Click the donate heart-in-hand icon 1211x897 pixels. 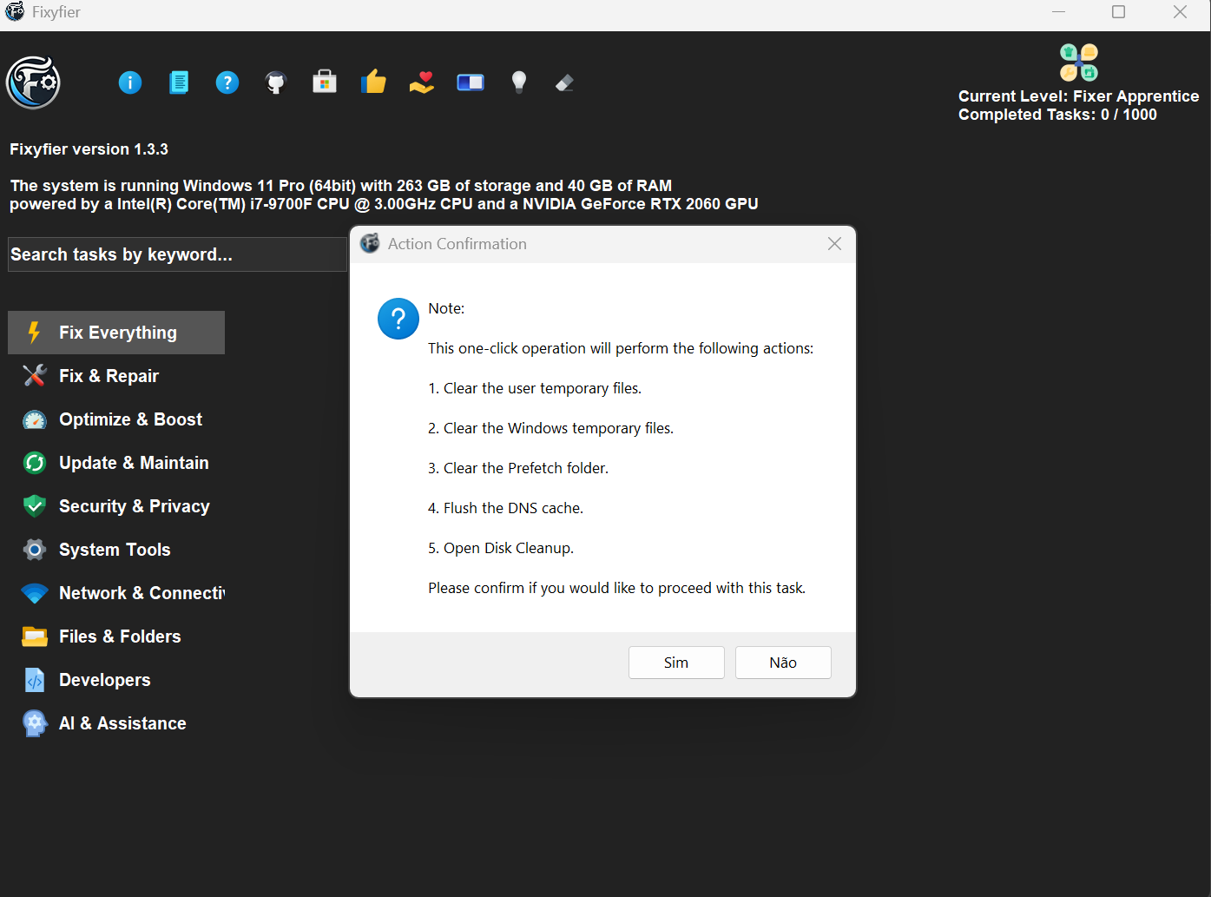pos(422,82)
